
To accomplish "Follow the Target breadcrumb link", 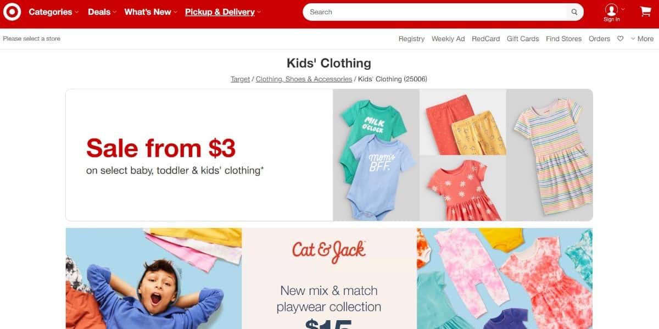I will pos(240,79).
